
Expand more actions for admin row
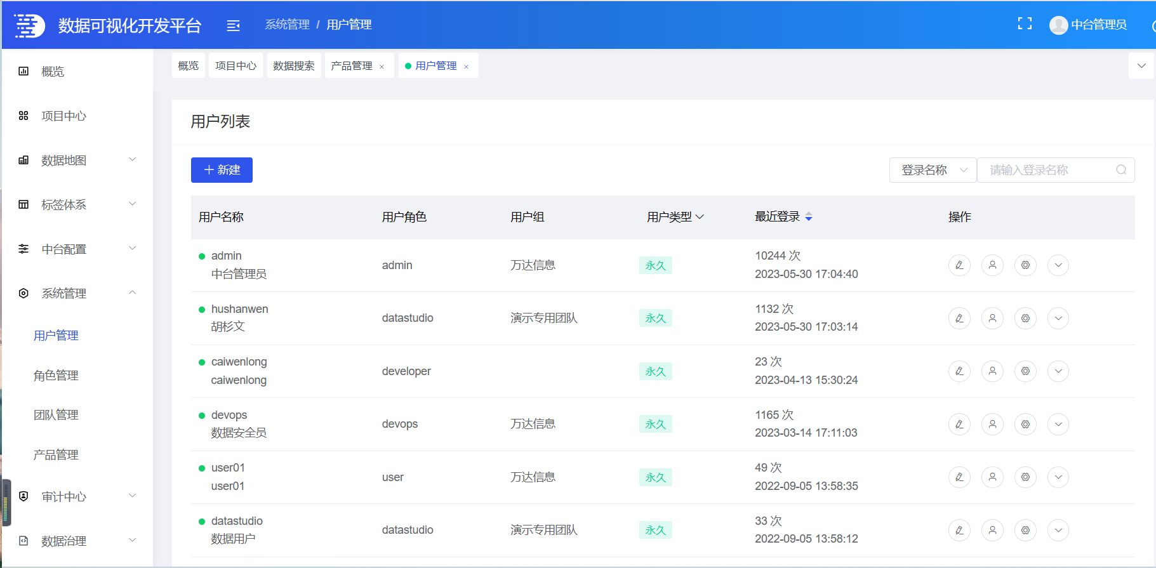point(1058,265)
